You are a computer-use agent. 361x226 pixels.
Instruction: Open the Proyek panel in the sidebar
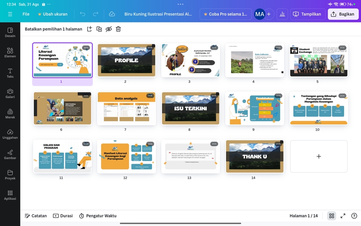(x=10, y=175)
